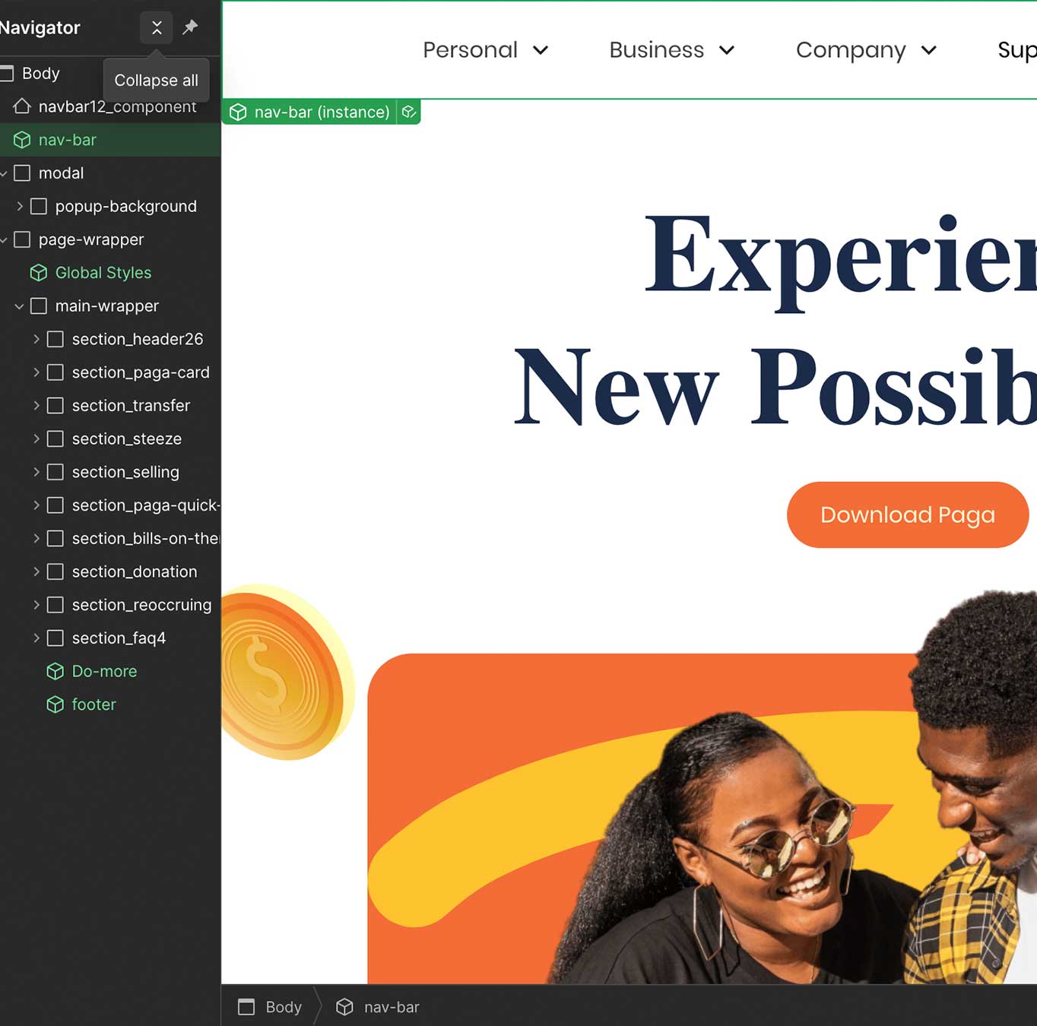
Task: Expand the section_steeze node
Action: pos(36,439)
